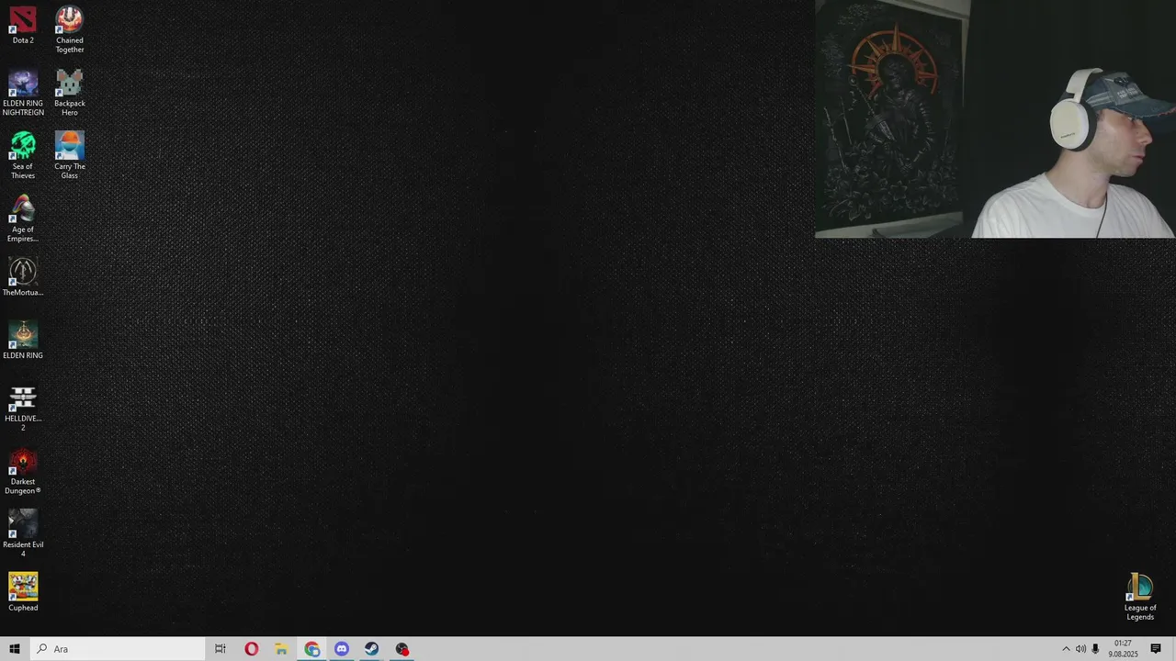Click the Show Desktop strip at taskbar end
This screenshot has width=1176, height=661.
pos(1173,649)
